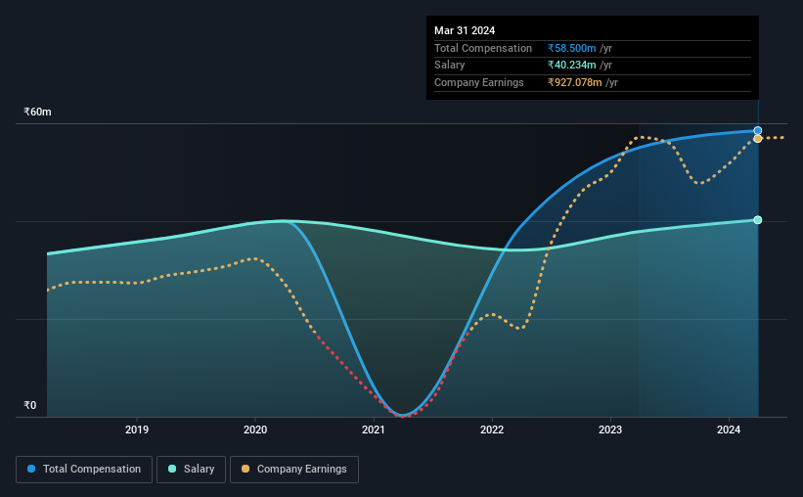Click the Mar 31 2024 tooltip date
This screenshot has height=497, width=803.
(465, 30)
